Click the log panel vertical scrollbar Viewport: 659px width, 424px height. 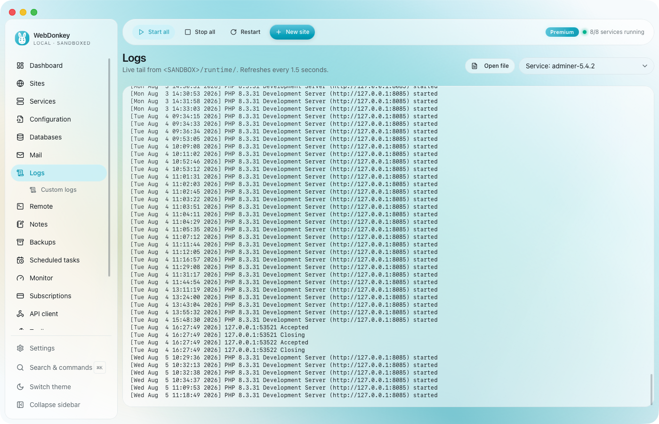click(x=651, y=389)
